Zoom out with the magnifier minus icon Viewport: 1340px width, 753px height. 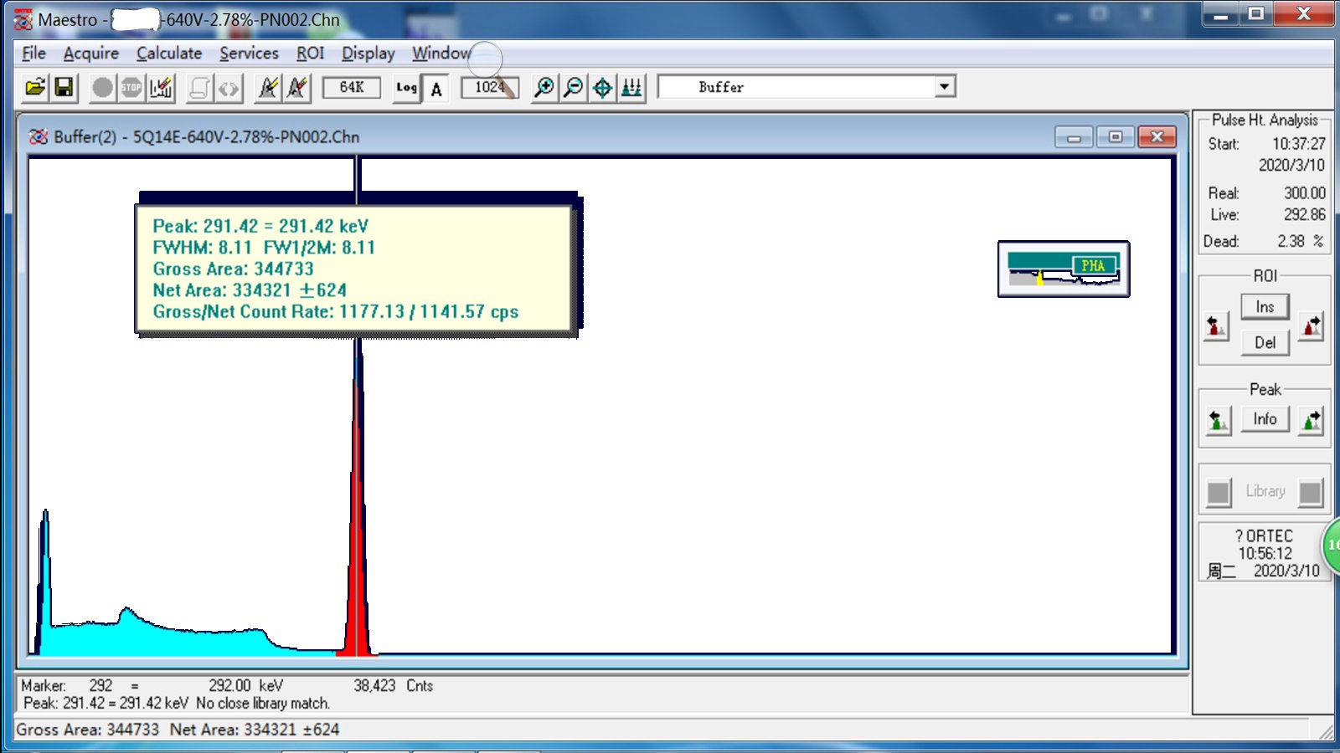pyautogui.click(x=574, y=87)
